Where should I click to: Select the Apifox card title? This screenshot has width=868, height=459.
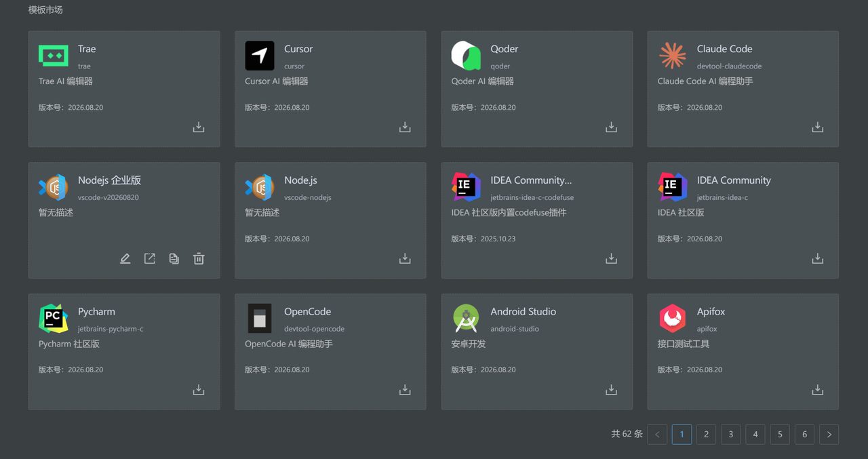[x=711, y=312]
